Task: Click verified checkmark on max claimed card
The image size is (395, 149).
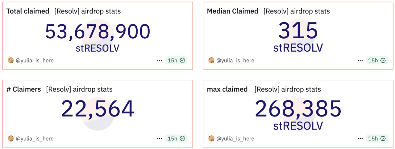Action: point(383,138)
